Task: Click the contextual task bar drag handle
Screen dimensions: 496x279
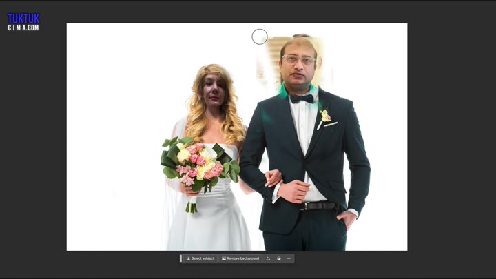Action: 182,258
